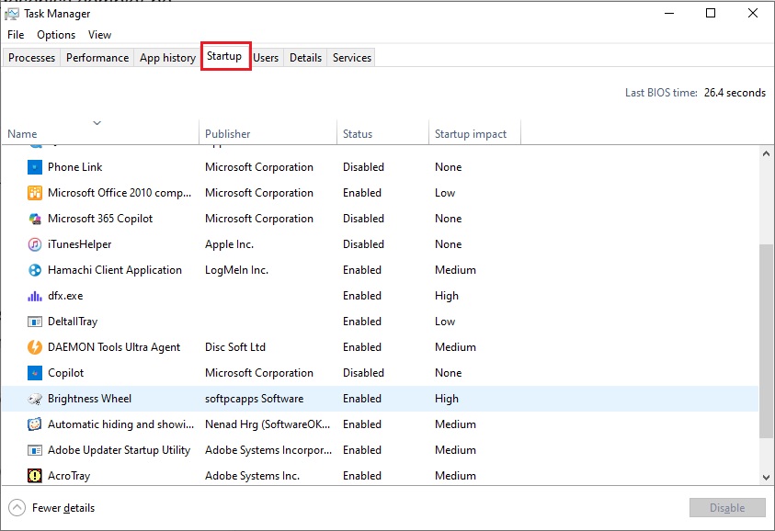Click the Copilot row icon
The width and height of the screenshot is (775, 531).
(x=35, y=373)
